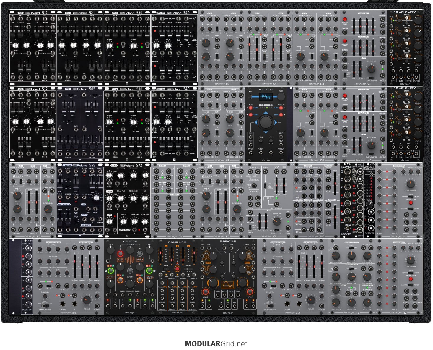Click the CHAOS module title
Image resolution: width=433 pixels, height=350 pixels.
click(x=130, y=242)
